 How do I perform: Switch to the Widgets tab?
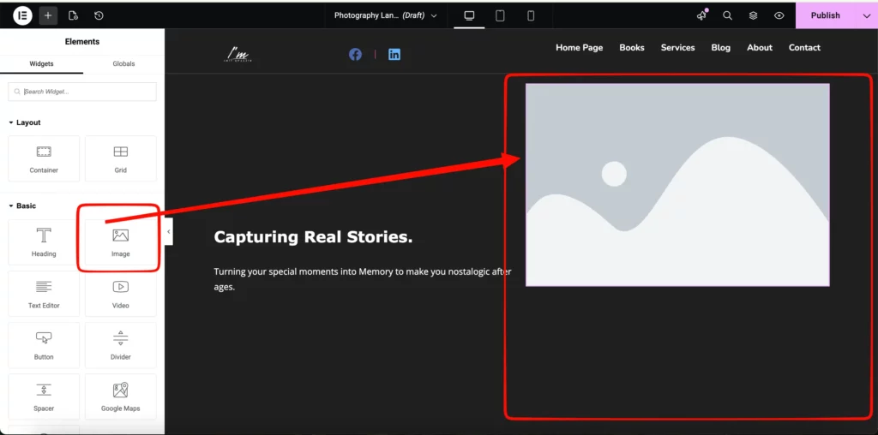pos(41,63)
